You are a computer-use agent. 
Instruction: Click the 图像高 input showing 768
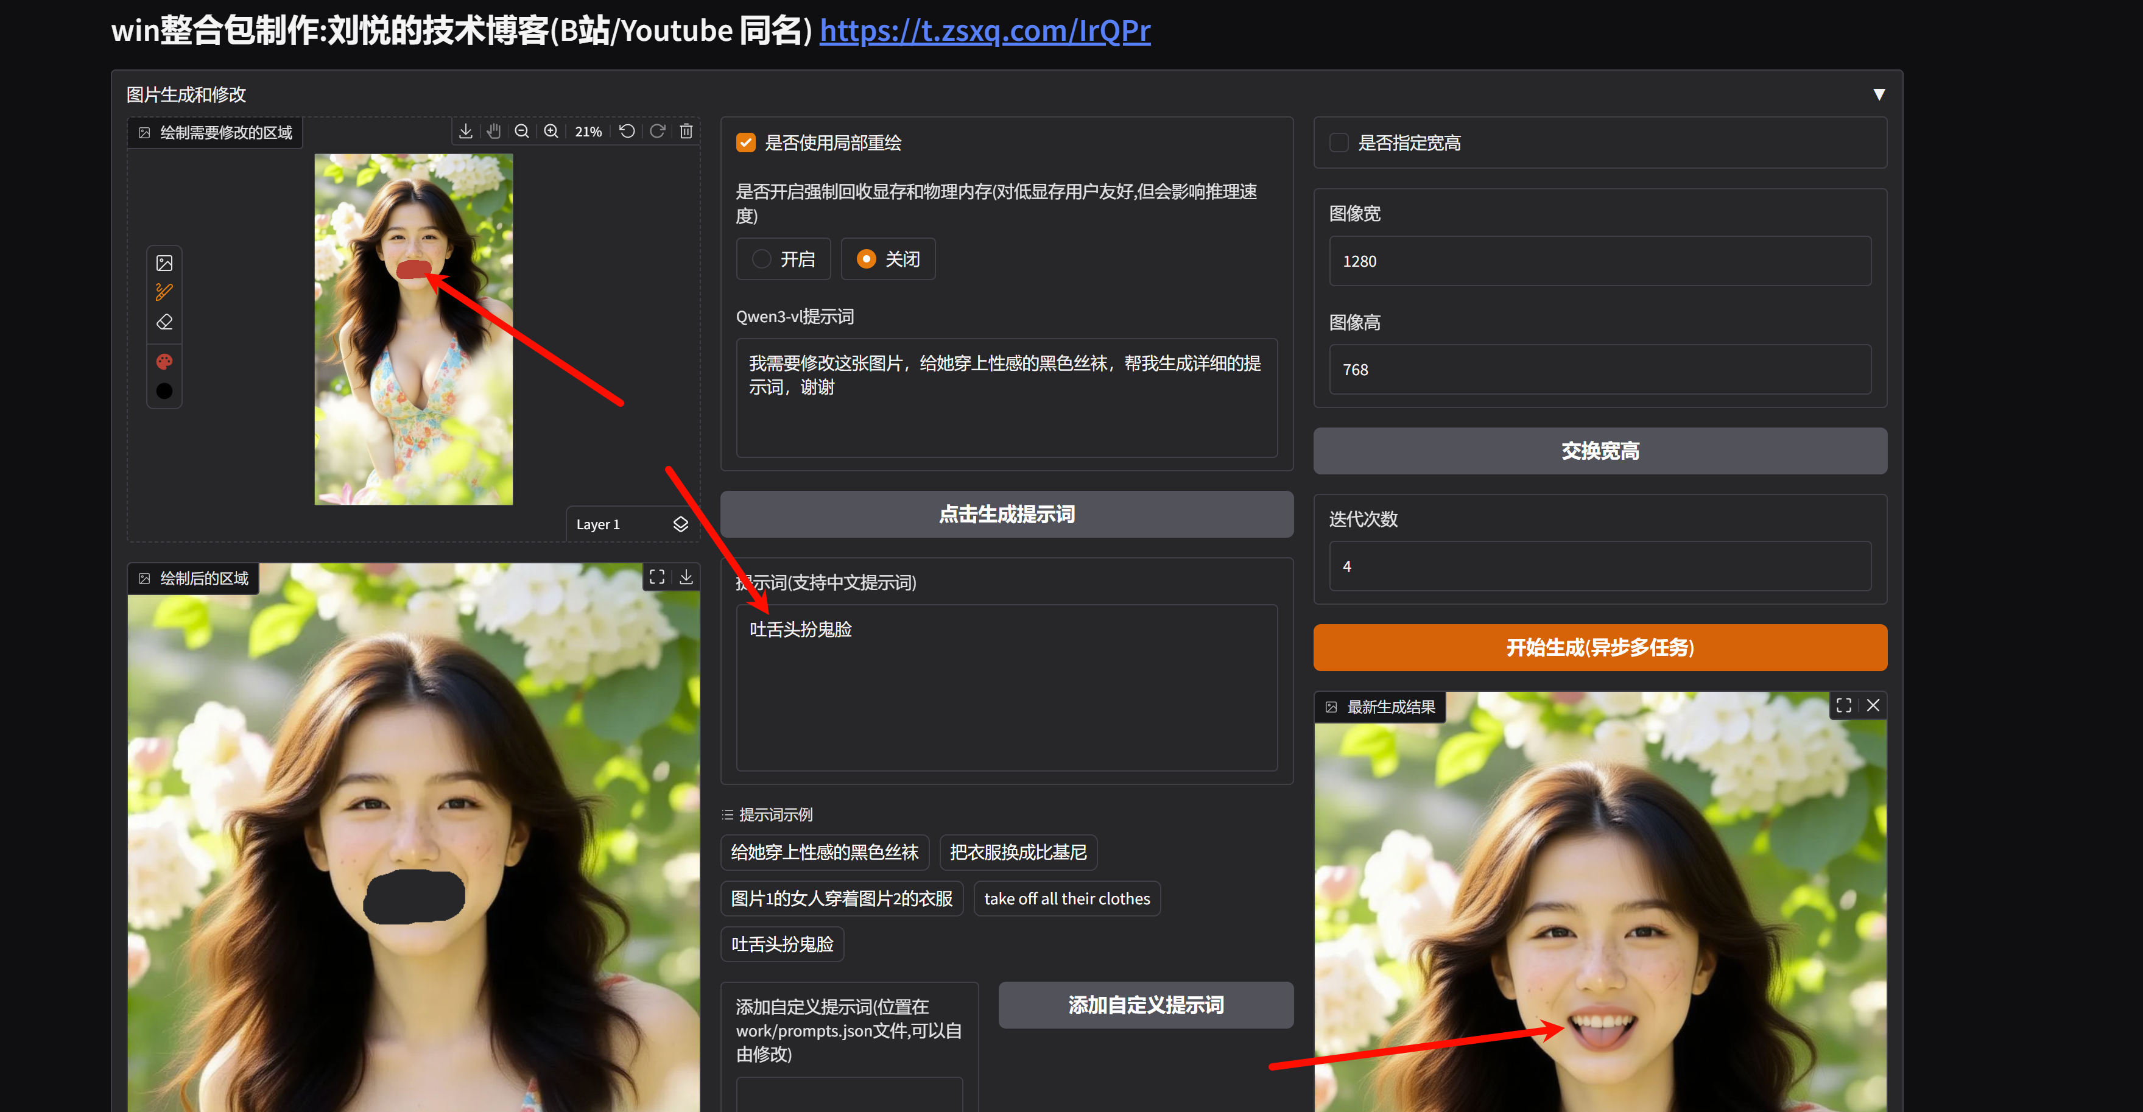(x=1600, y=369)
